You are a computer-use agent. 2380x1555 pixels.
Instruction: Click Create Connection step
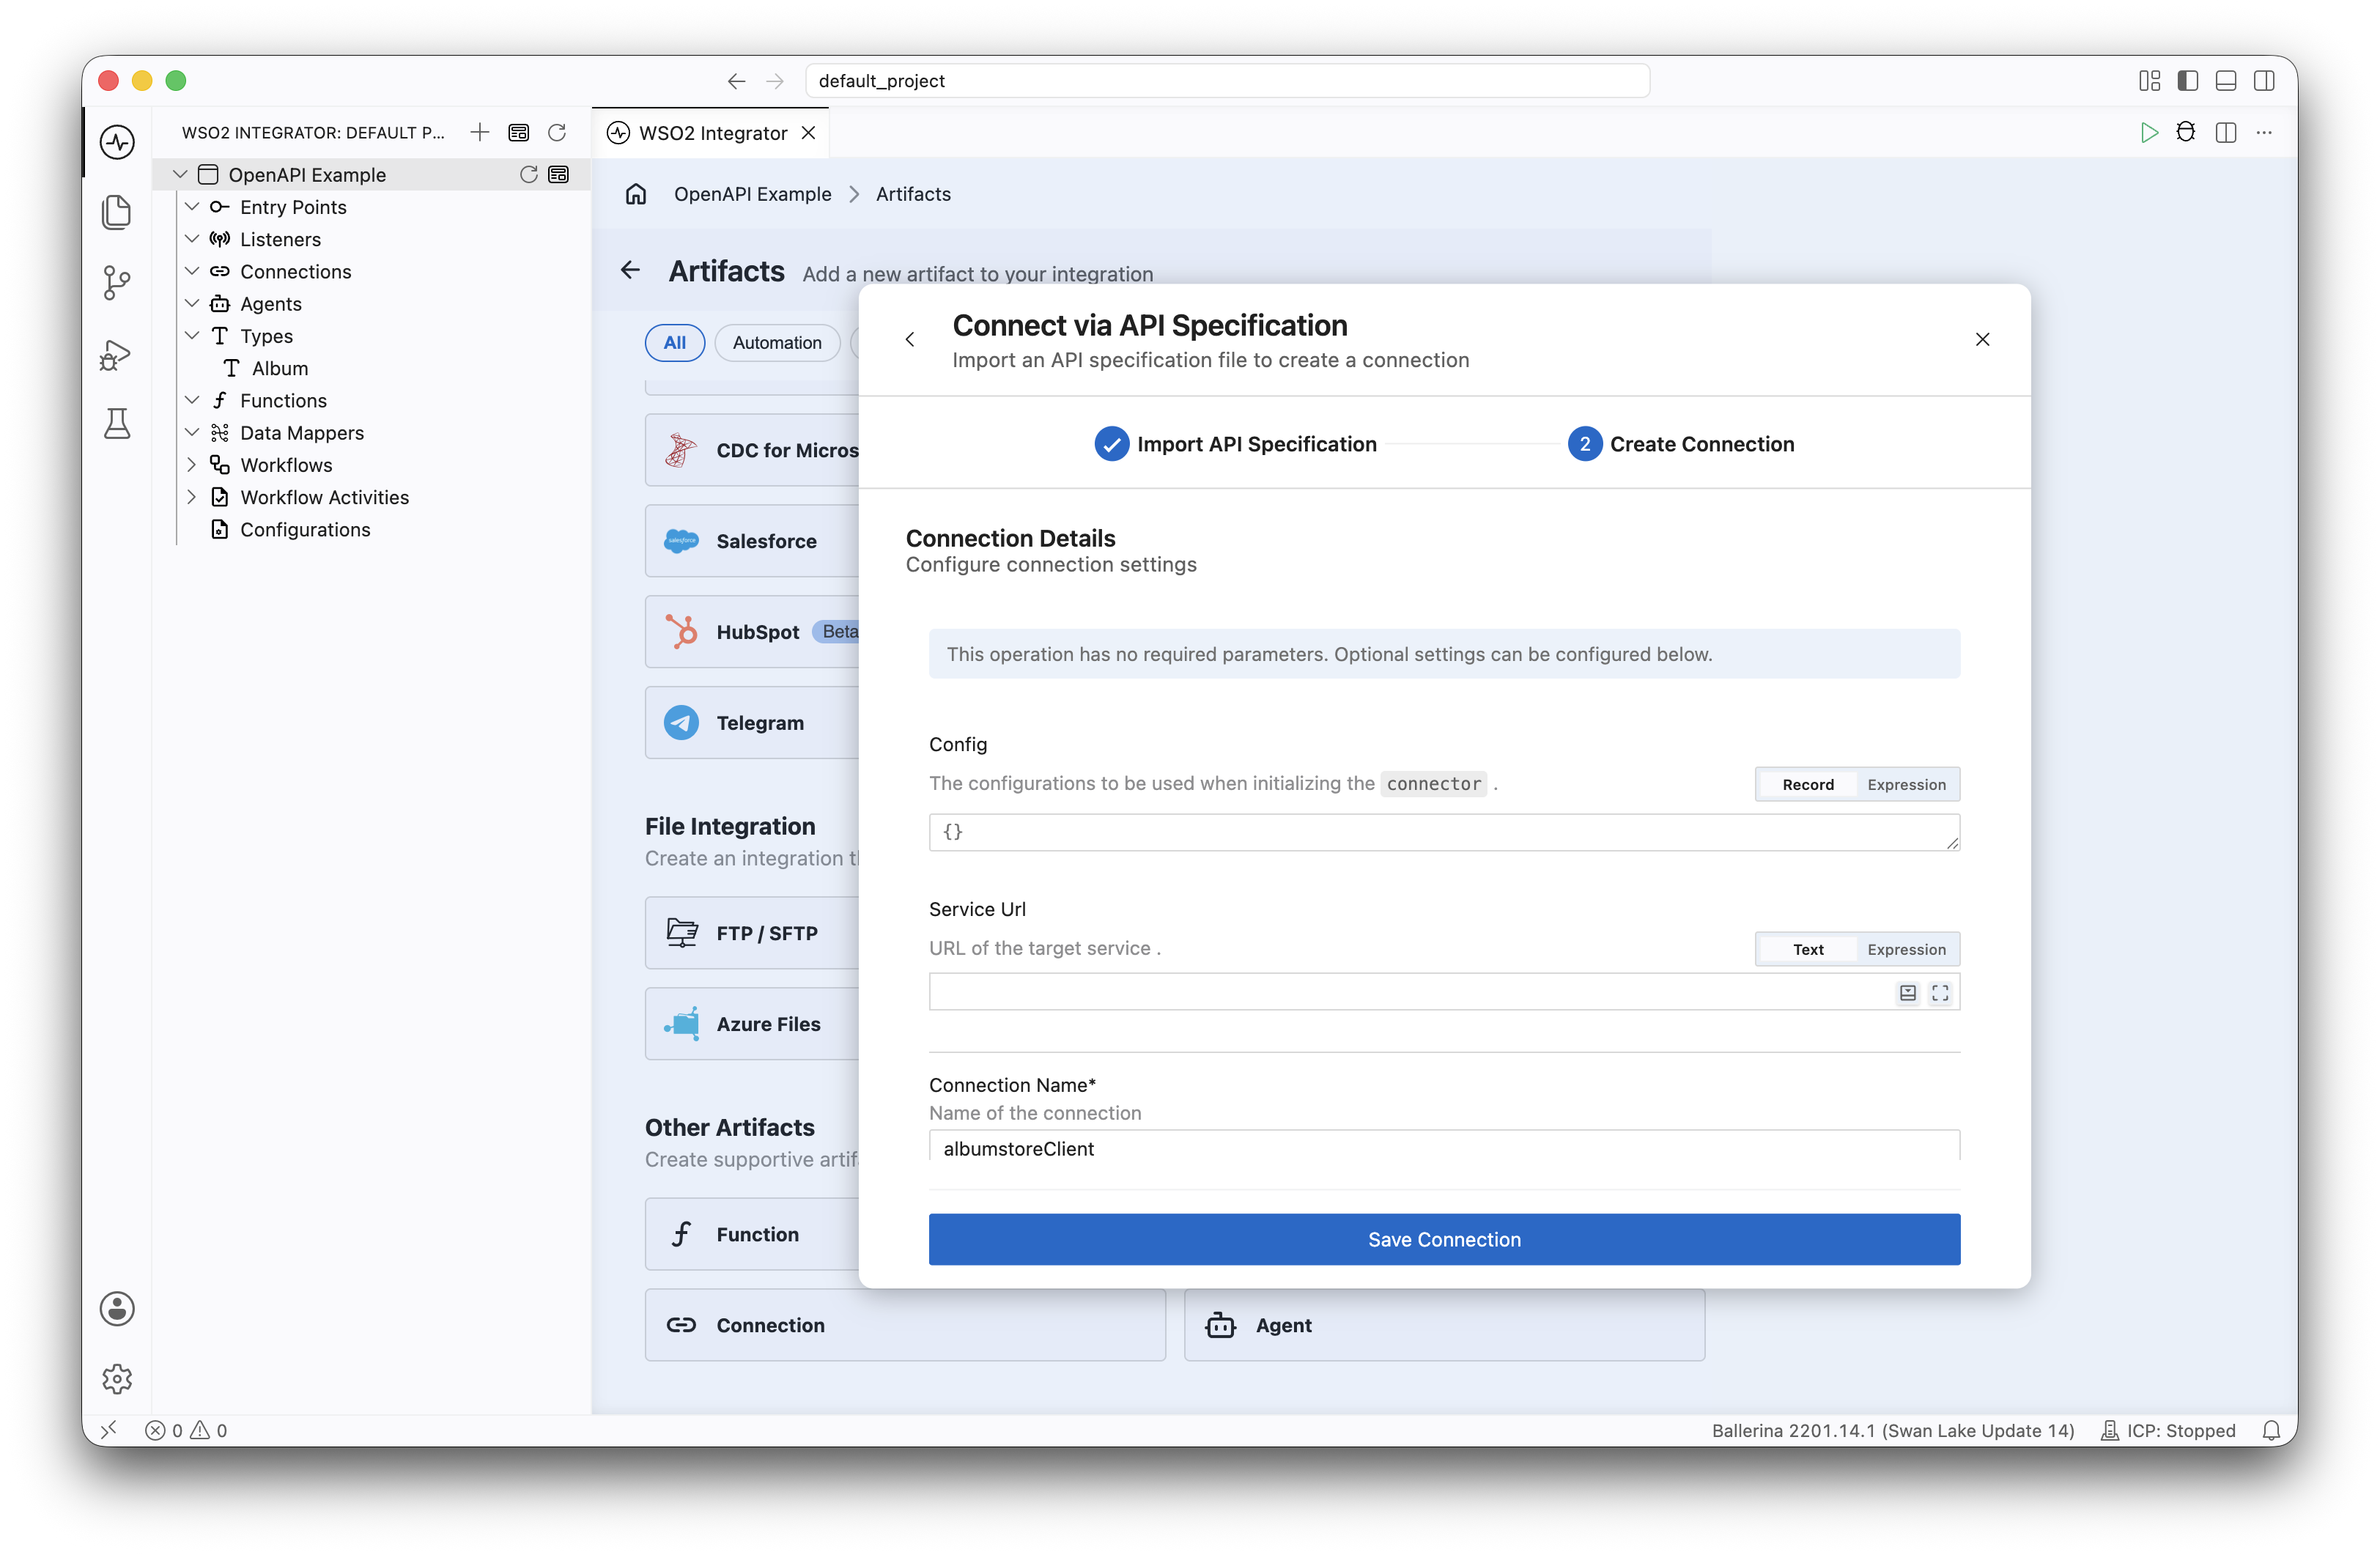pos(1681,444)
